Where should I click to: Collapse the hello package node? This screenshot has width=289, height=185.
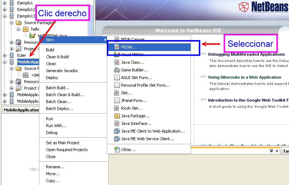point(19,29)
